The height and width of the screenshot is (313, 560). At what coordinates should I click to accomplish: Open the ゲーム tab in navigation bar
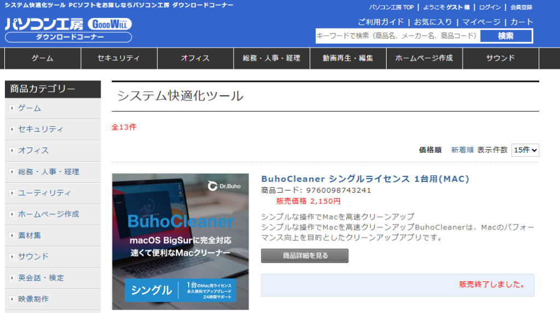tap(43, 58)
